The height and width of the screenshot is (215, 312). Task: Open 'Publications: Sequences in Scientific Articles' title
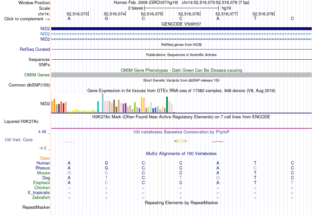[x=181, y=55]
